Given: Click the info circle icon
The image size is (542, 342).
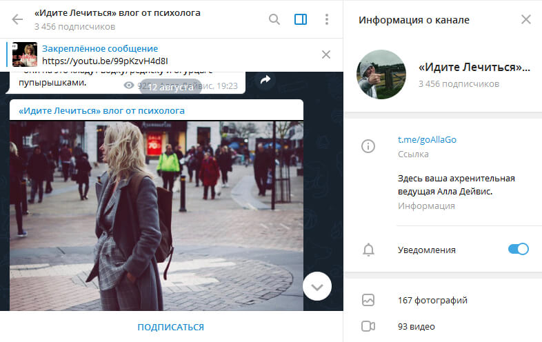Looking at the screenshot, I should point(369,146).
